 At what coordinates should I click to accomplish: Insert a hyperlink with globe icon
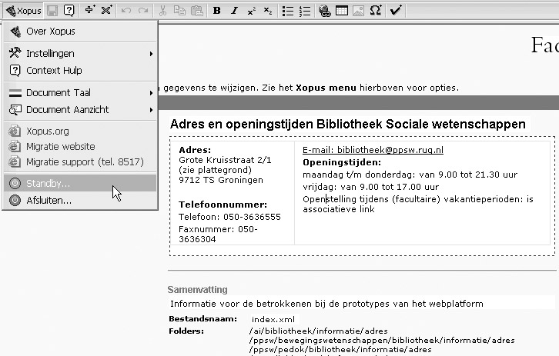324,11
